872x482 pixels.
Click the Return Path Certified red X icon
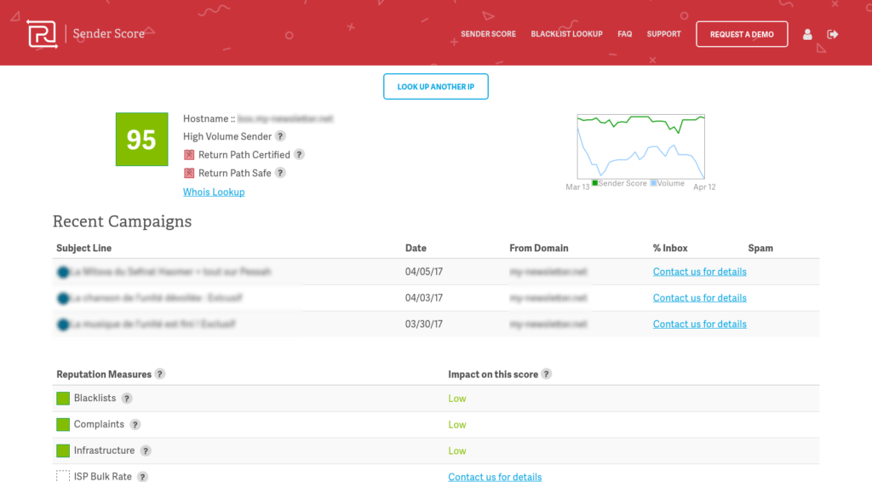click(189, 155)
